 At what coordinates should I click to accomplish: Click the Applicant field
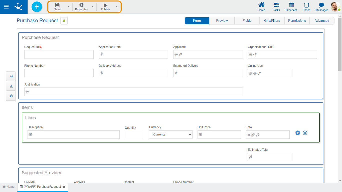pyautogui.click(x=208, y=54)
